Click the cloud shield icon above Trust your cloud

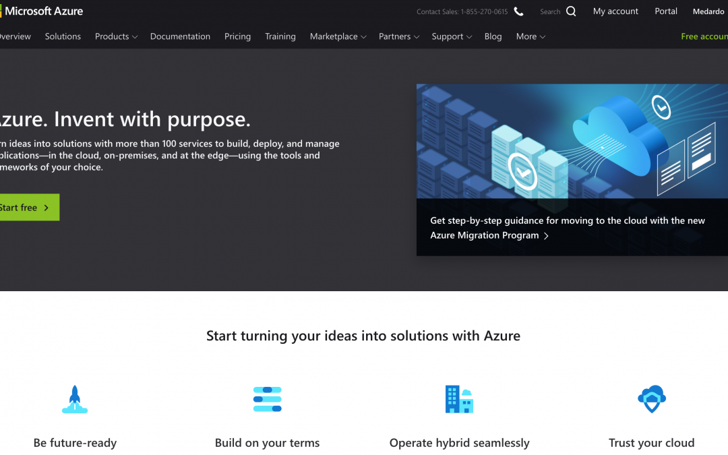click(x=652, y=399)
